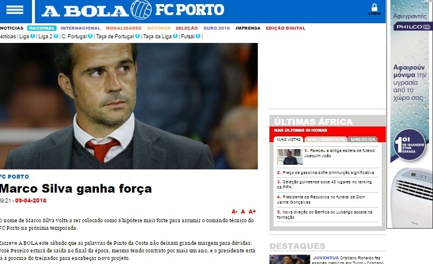This screenshot has width=433, height=264.
Task: Click the blue icon beside Liga 2
Action: 56,36
